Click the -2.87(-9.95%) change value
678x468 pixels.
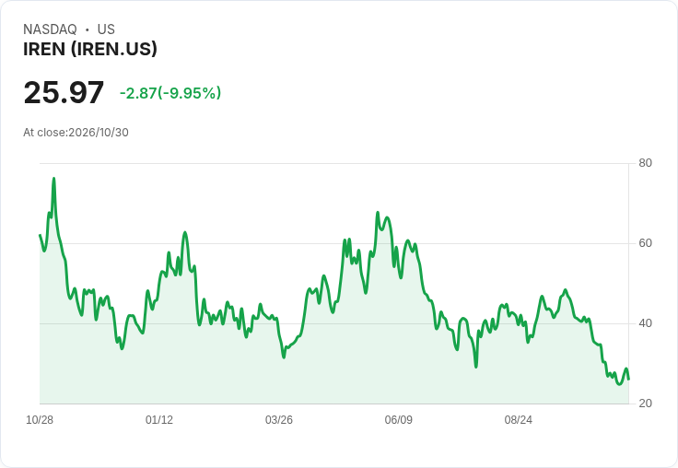coord(170,93)
